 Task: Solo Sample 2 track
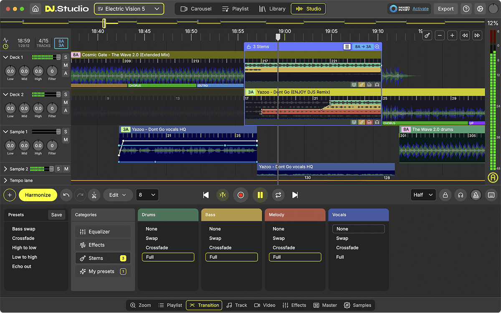(58, 169)
